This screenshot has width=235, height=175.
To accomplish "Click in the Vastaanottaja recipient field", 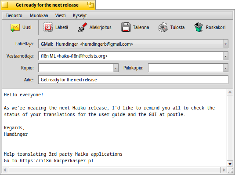I will point(131,56).
